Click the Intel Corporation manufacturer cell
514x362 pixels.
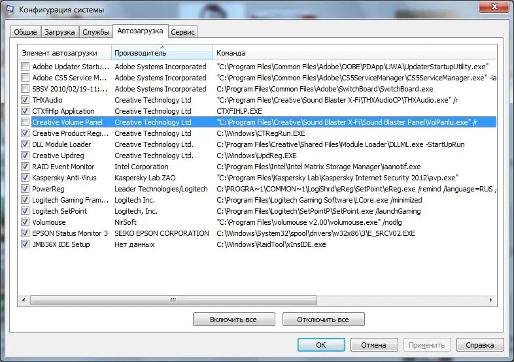[141, 167]
